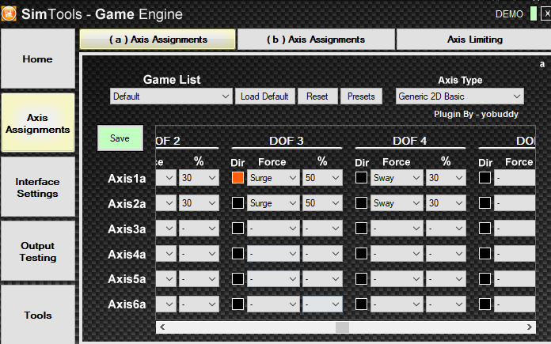This screenshot has height=344, width=551.
Task: Click the green DEMO status indicator
Action: [533, 13]
